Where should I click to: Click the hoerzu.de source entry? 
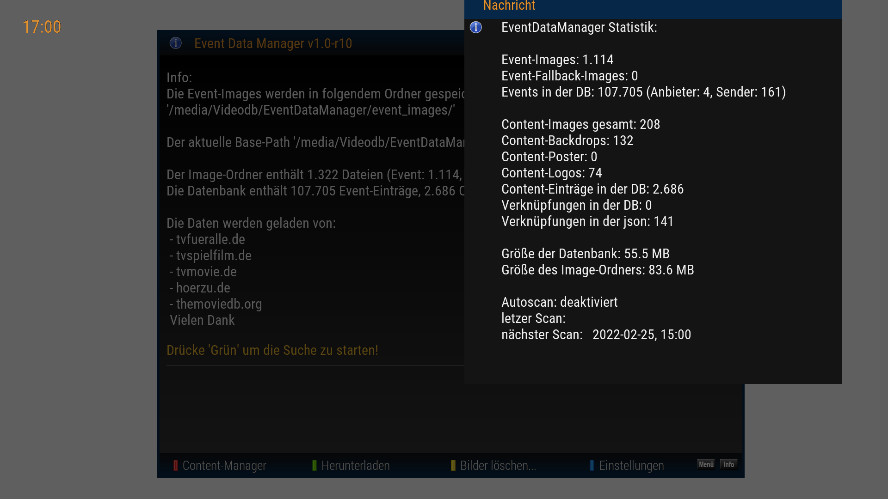coord(203,288)
